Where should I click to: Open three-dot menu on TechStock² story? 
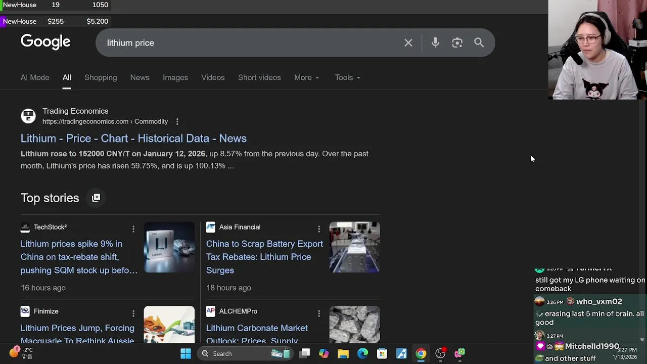133,229
